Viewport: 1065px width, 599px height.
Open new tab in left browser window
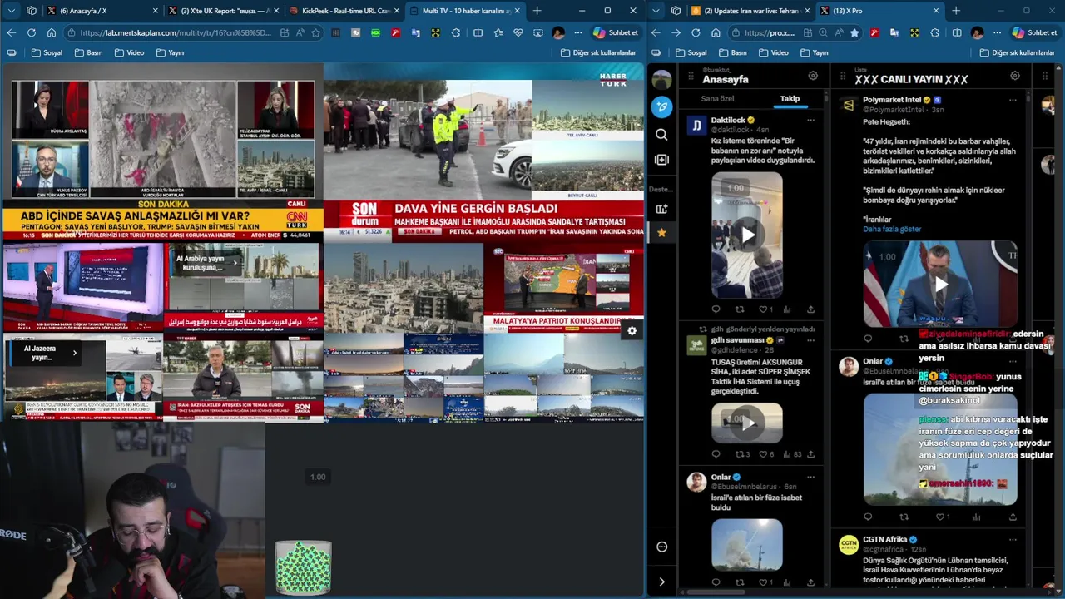pos(537,11)
